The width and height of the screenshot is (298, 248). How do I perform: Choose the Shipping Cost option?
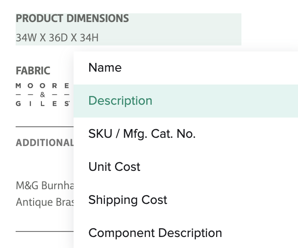pos(127,200)
